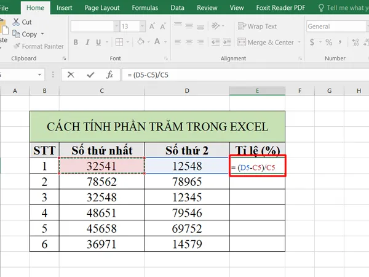Click the Insert Function fx icon
The width and height of the screenshot is (369, 277).
(x=109, y=74)
